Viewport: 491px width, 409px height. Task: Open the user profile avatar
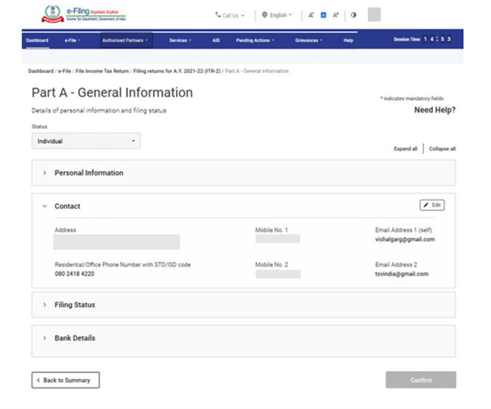pos(374,15)
